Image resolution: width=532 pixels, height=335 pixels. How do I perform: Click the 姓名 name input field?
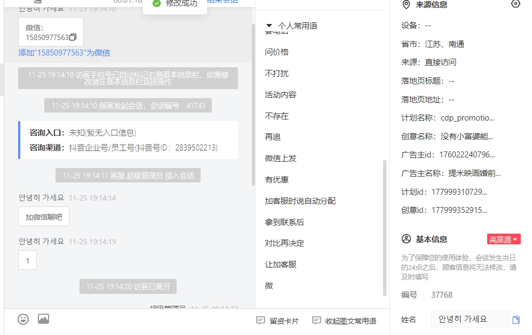471,320
